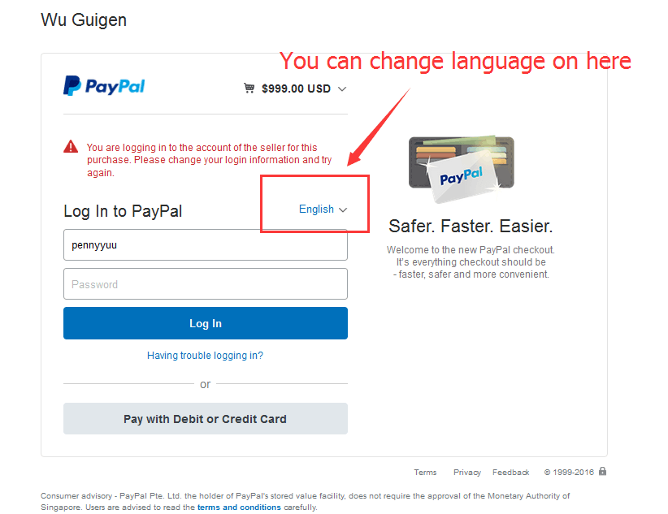Image resolution: width=668 pixels, height=514 pixels.
Task: Open the terms and conditions link
Action: click(239, 508)
